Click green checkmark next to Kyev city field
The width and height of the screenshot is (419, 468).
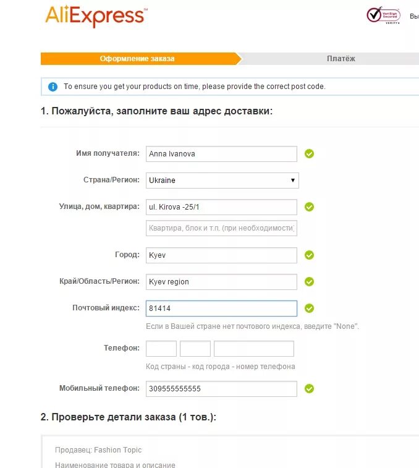[309, 255]
